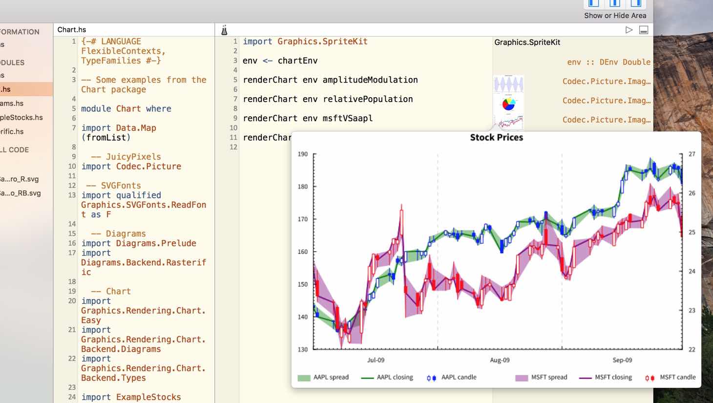The width and height of the screenshot is (713, 403).
Task: Toggle the left area visibility button
Action: [594, 3]
